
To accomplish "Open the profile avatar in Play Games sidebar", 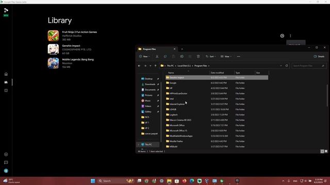I will point(6,171).
